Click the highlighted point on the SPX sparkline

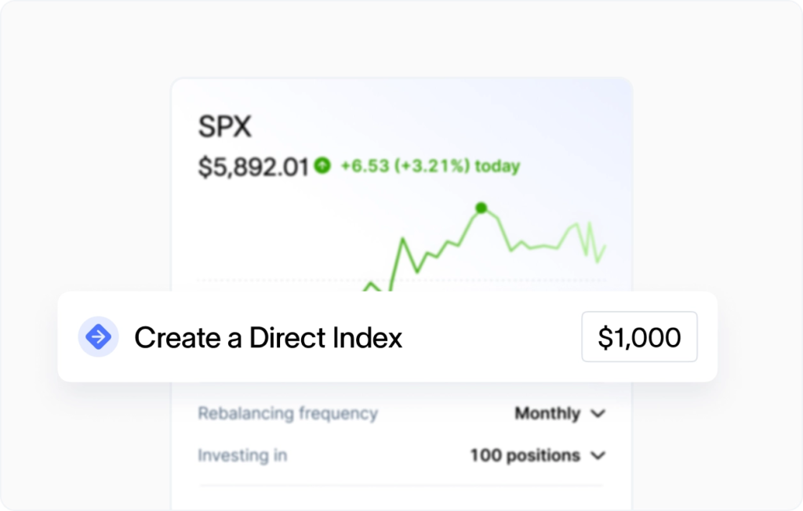pos(481,208)
